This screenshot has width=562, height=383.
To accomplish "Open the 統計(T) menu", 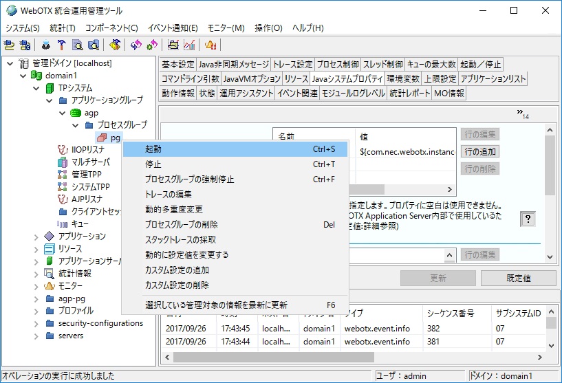I will 63,28.
